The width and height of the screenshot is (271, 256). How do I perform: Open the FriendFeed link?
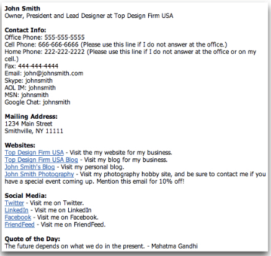(x=20, y=224)
